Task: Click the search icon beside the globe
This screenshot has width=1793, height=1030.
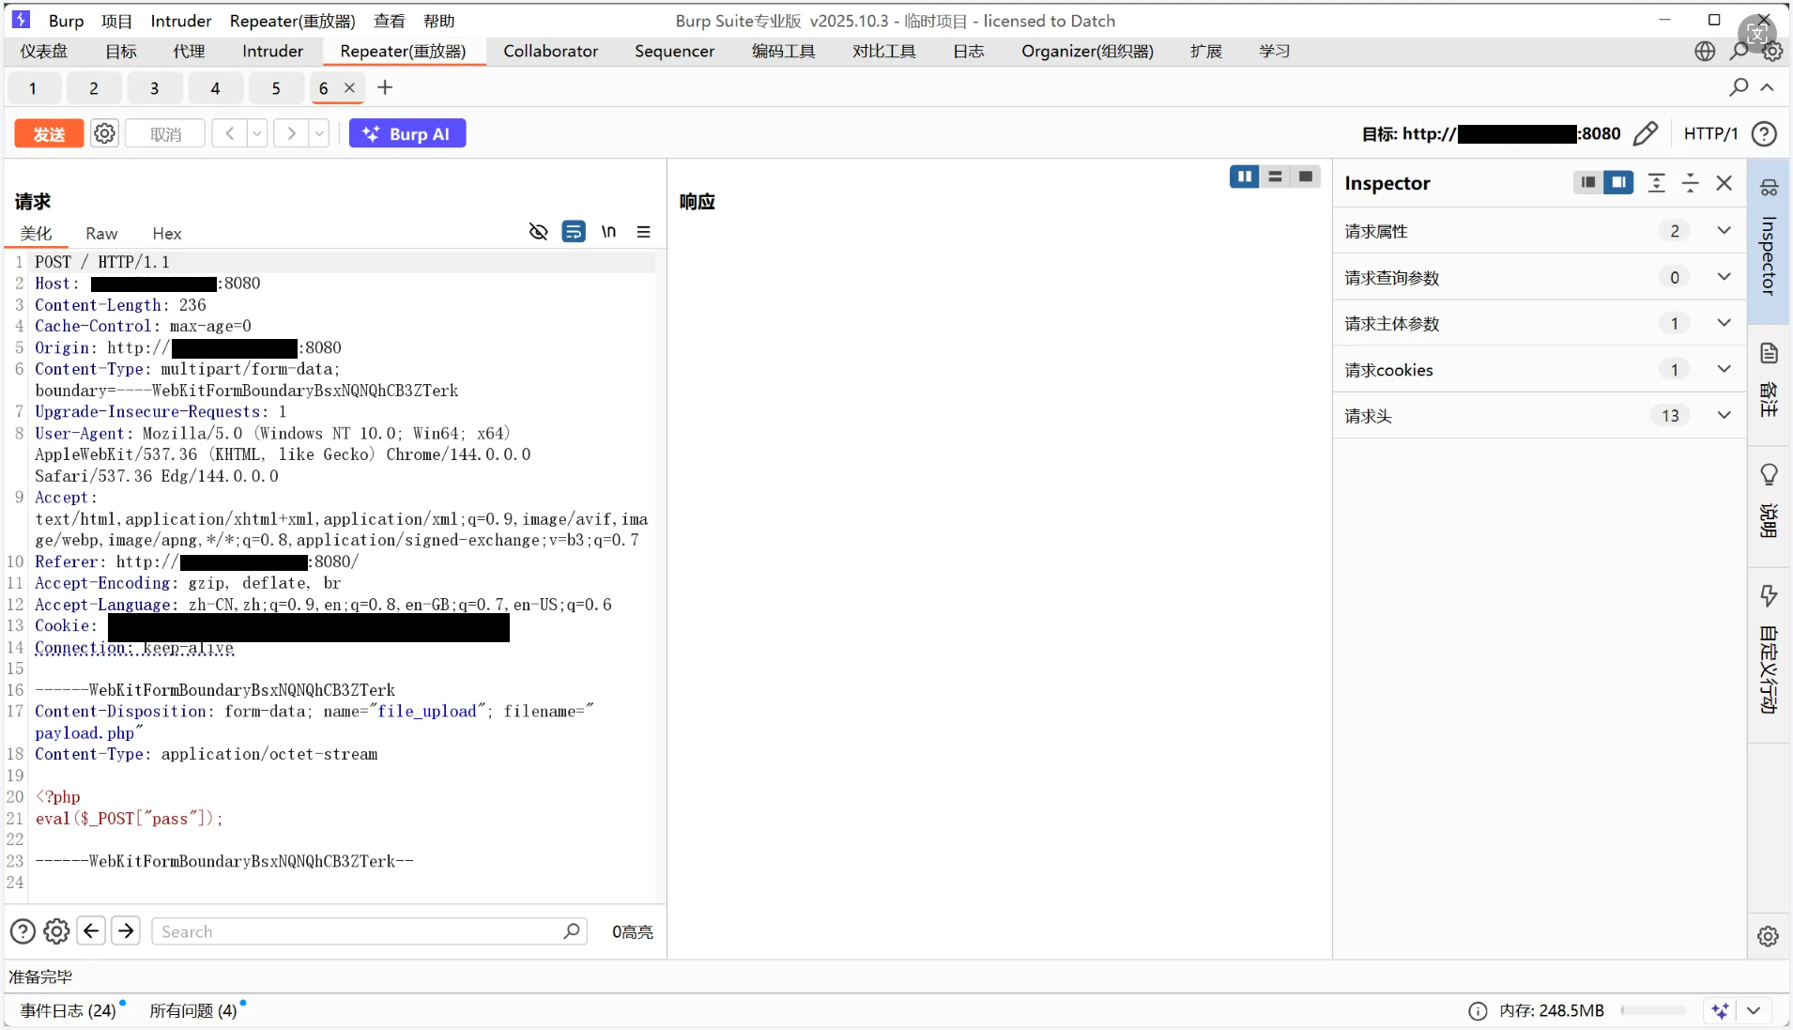Action: click(1739, 52)
